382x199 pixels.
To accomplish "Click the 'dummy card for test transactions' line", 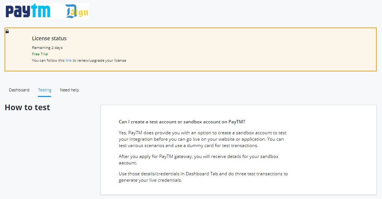I will [x=188, y=146].
